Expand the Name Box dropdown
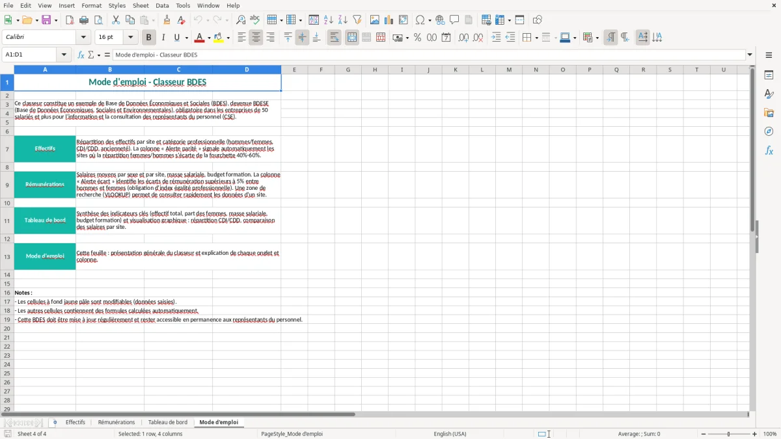This screenshot has width=781, height=439. tap(64, 55)
